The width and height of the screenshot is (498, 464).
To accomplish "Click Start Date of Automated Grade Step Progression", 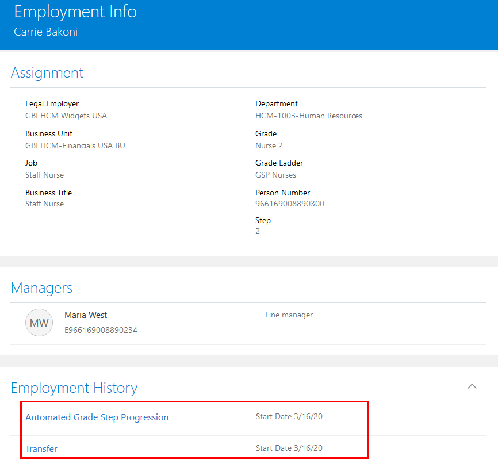I will [289, 417].
